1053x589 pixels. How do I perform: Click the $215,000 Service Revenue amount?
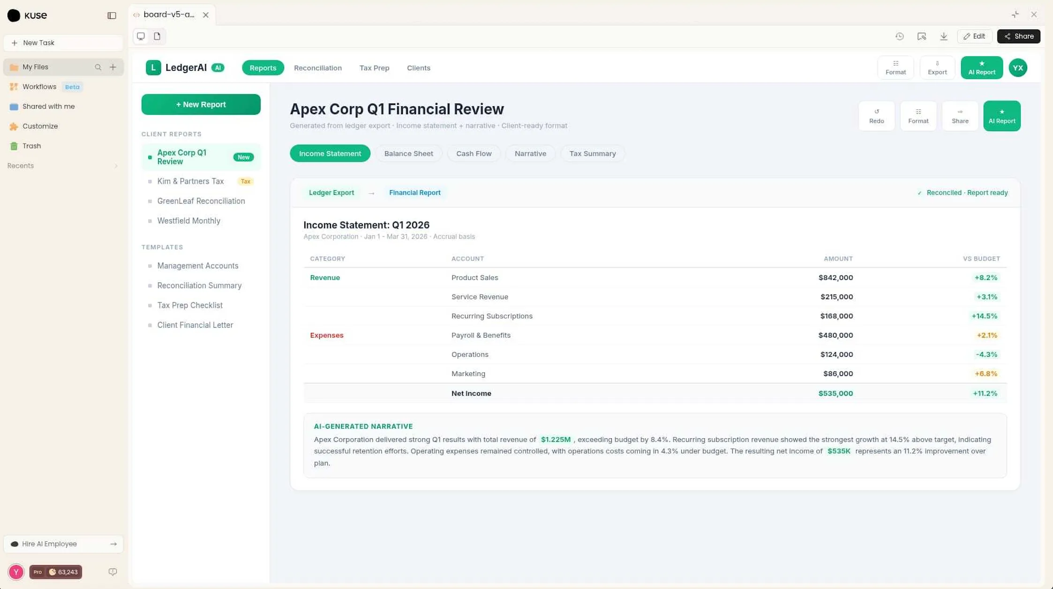[836, 297]
